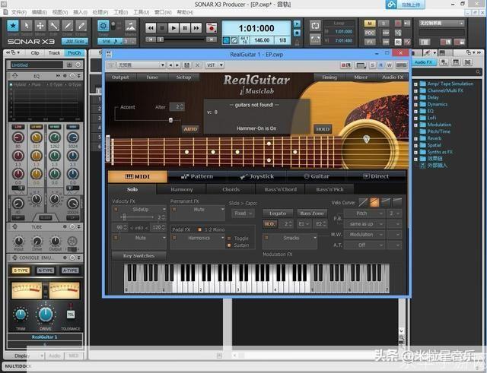Click the RealGuitar Setup button
Viewport: 487px width, 373px height.
point(183,77)
